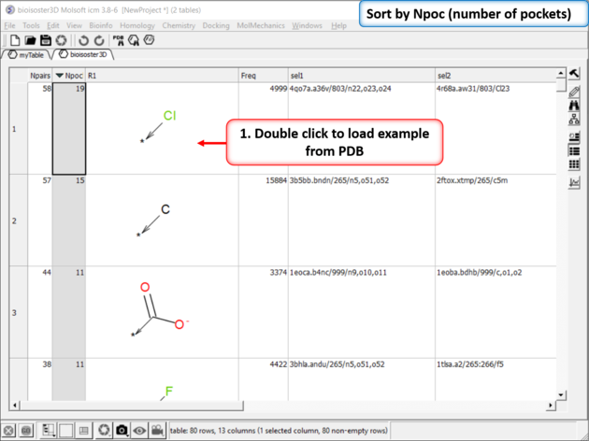The width and height of the screenshot is (589, 441).
Task: Click the Undo arrow icon
Action: (82, 41)
